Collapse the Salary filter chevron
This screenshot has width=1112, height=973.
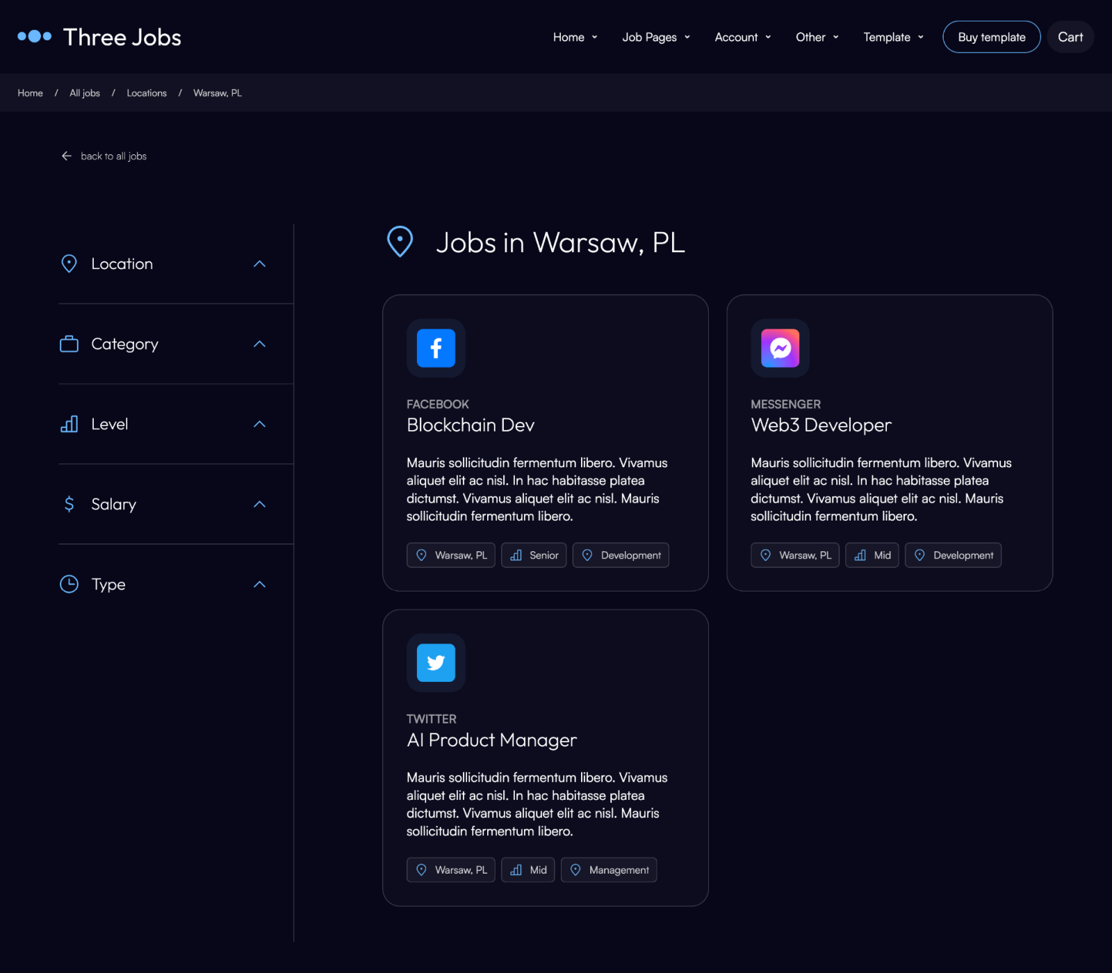tap(259, 504)
